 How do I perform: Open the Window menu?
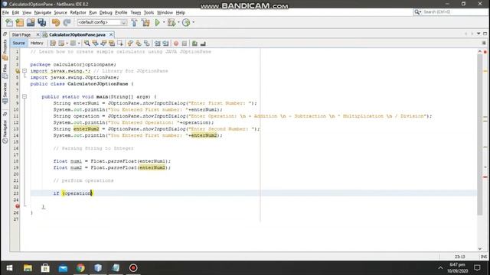coord(165,12)
